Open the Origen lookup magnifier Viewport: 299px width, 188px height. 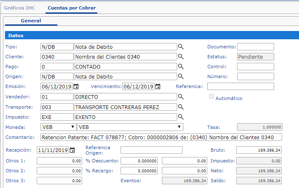[180, 76]
